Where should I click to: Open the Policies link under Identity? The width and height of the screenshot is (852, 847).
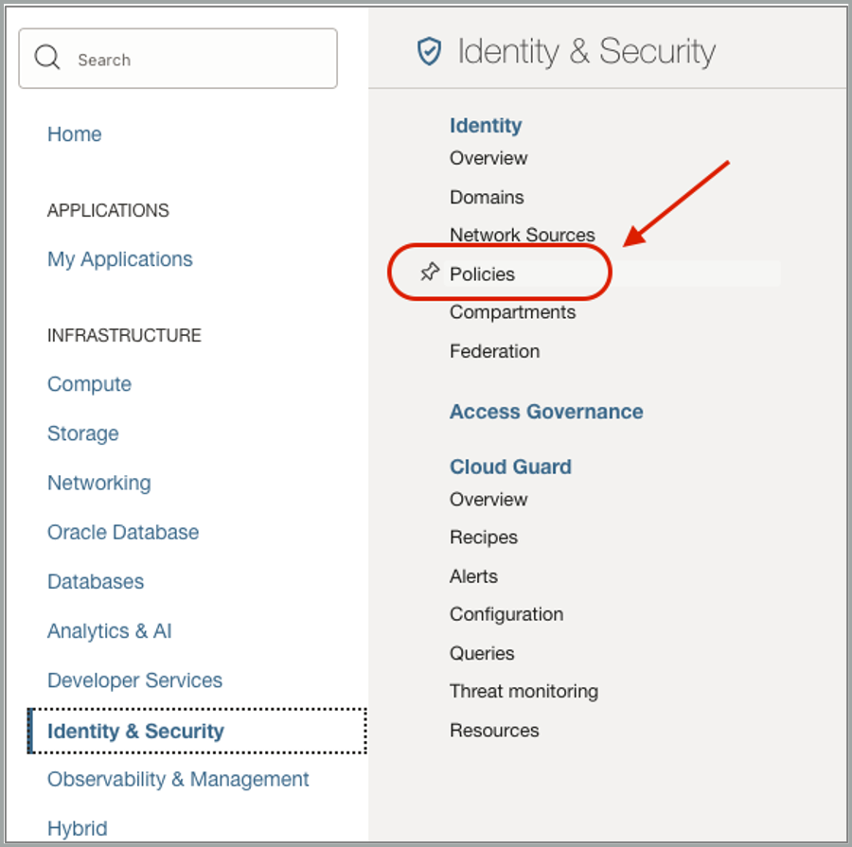click(482, 274)
